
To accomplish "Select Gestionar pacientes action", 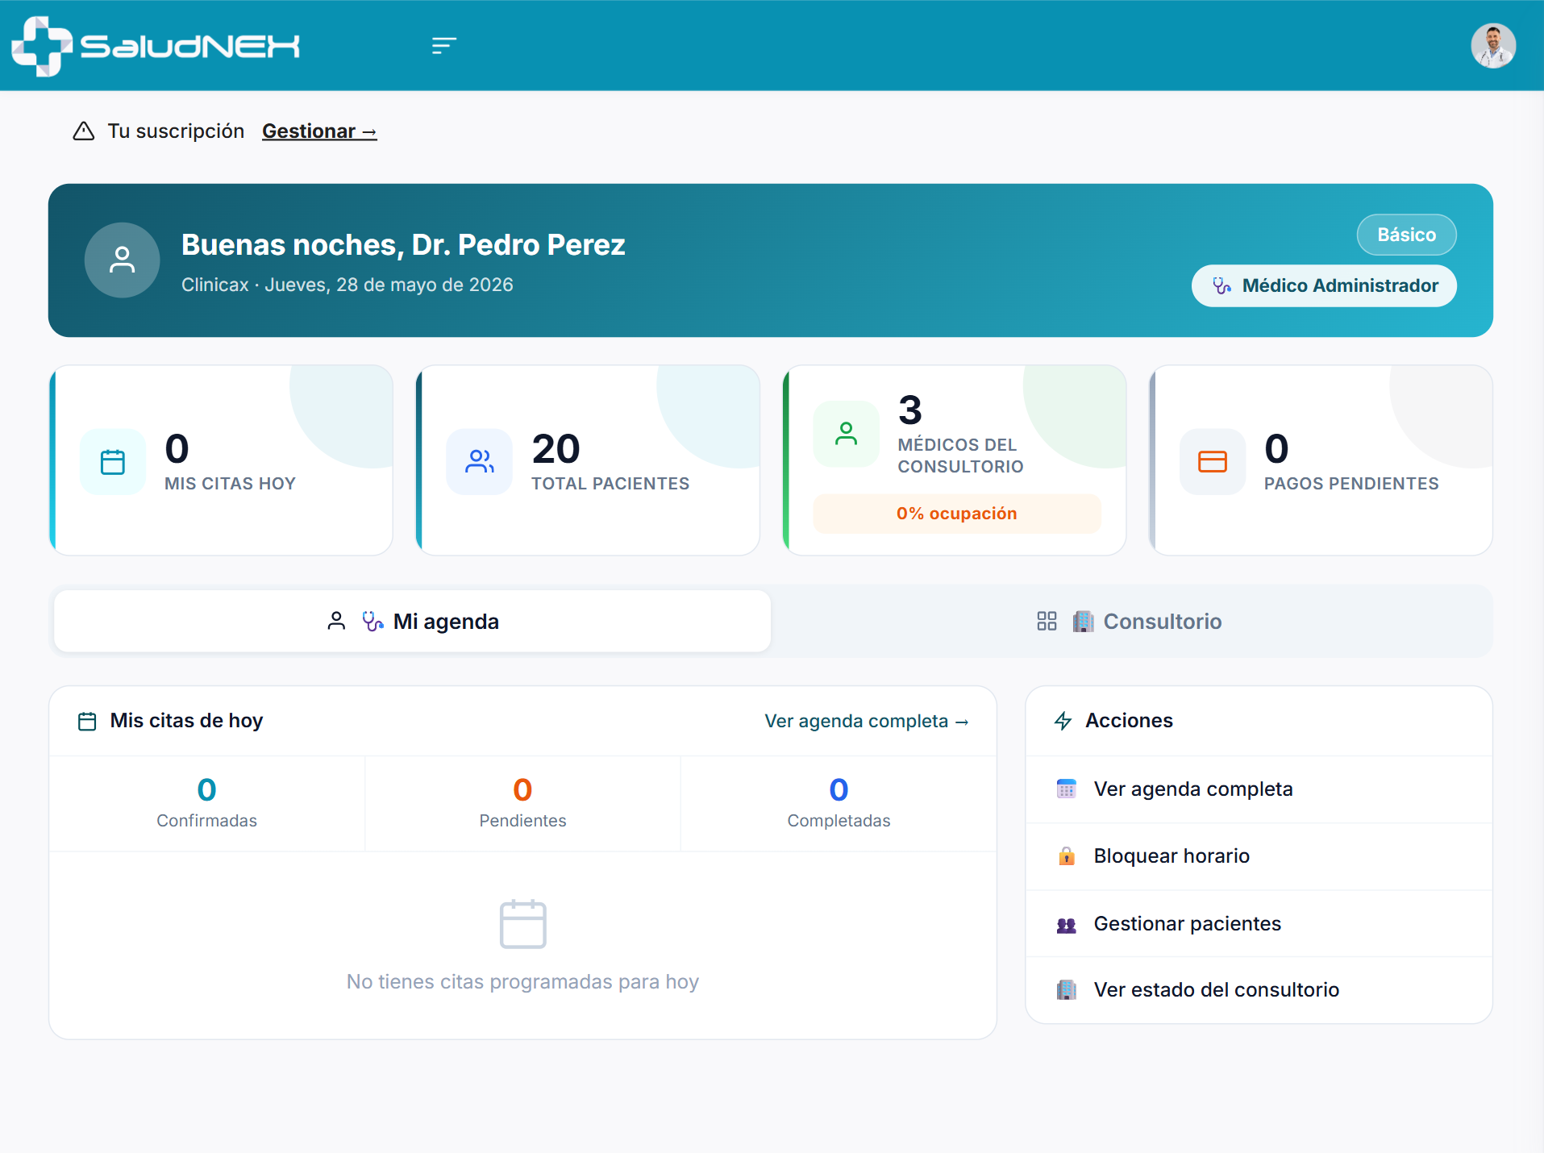I will (x=1259, y=924).
